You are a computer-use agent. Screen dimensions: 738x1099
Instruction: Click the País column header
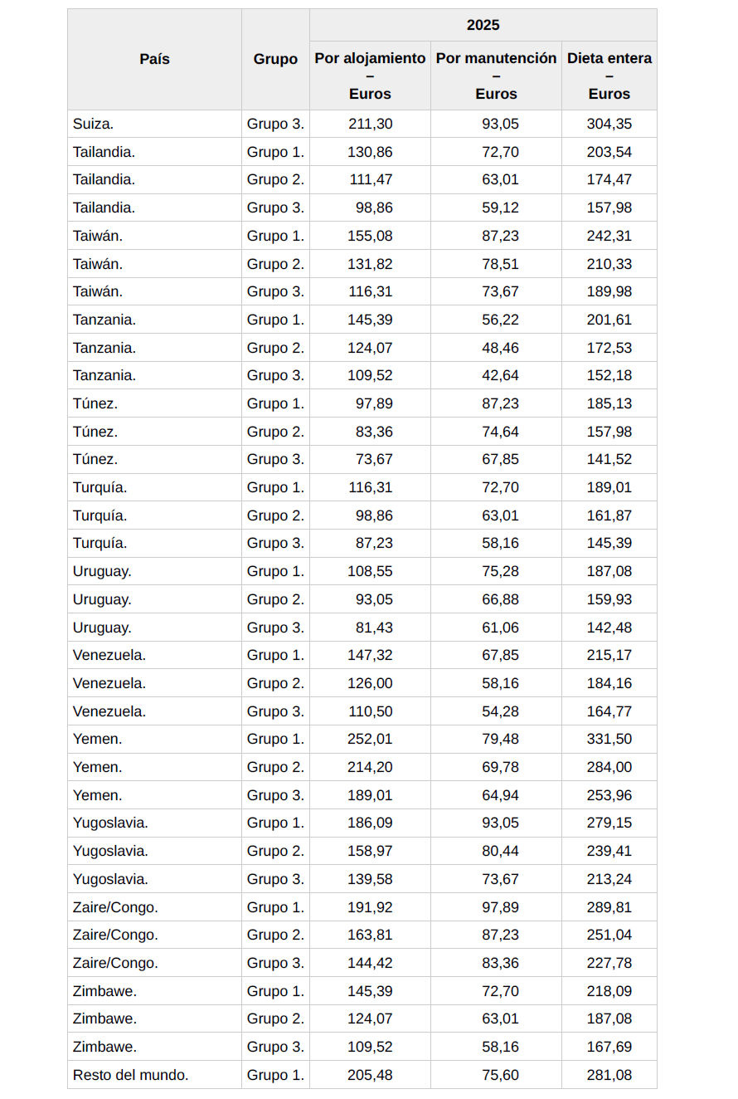tap(154, 60)
